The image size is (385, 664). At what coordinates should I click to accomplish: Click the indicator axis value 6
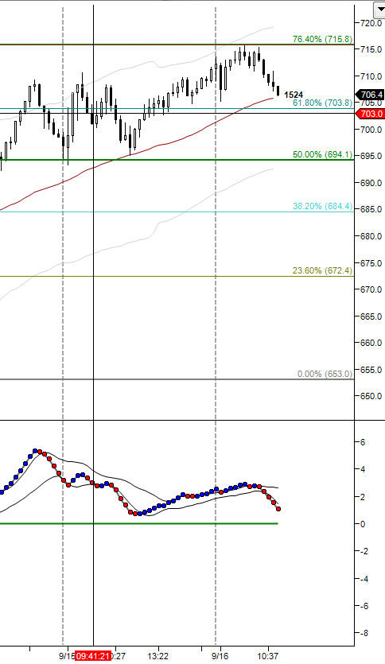click(x=363, y=442)
